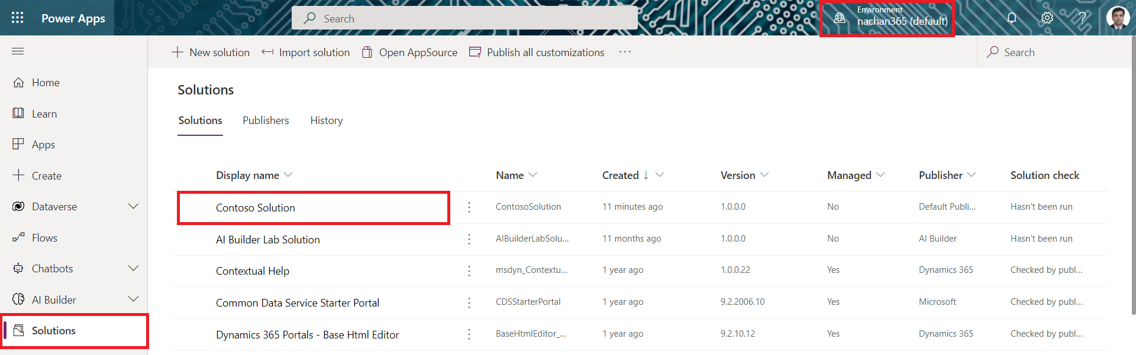This screenshot has height=355, width=1136.
Task: Collapse the left navigation hamburger menu
Action: coord(18,51)
